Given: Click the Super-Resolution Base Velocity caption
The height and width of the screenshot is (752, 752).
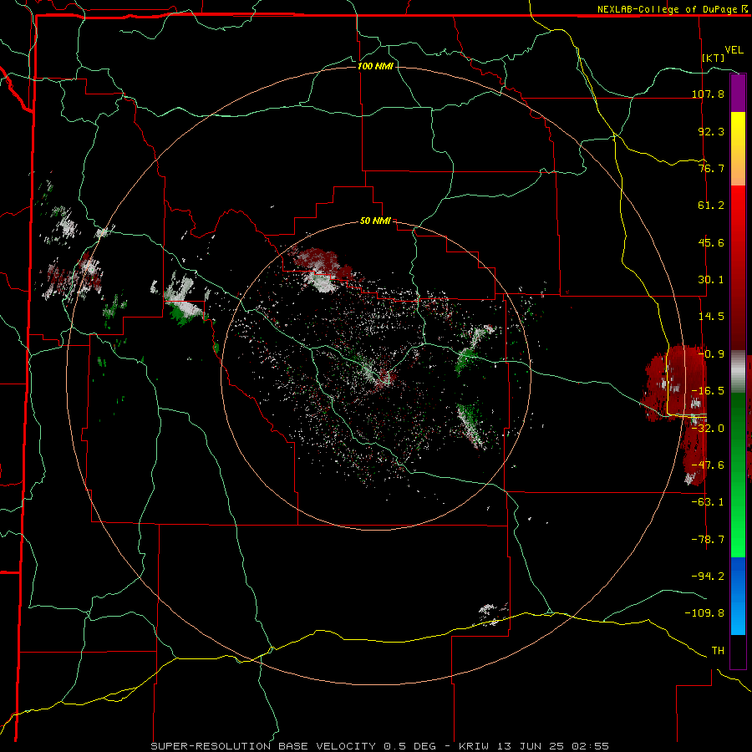Looking at the screenshot, I should pos(380,746).
